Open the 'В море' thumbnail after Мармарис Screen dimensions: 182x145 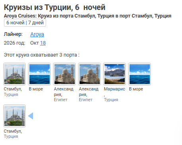(139, 74)
